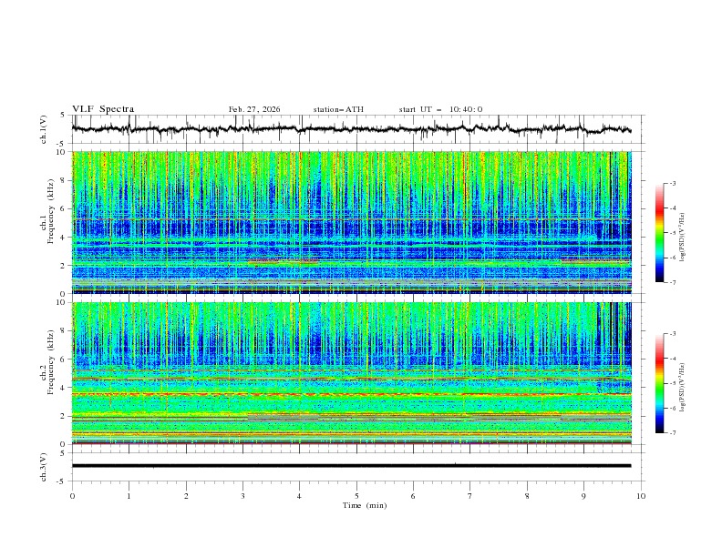The height and width of the screenshot is (557, 722).
Task: Click the "VLF Spectra" plot title
Action: (103, 109)
